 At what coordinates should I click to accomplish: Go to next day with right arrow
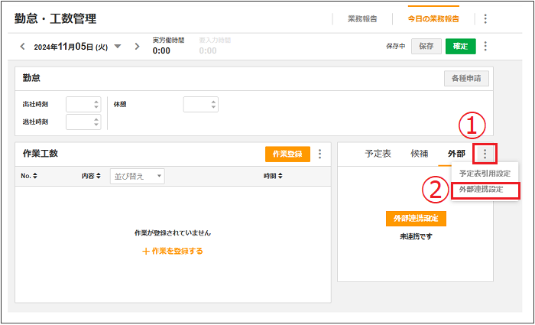(x=137, y=47)
